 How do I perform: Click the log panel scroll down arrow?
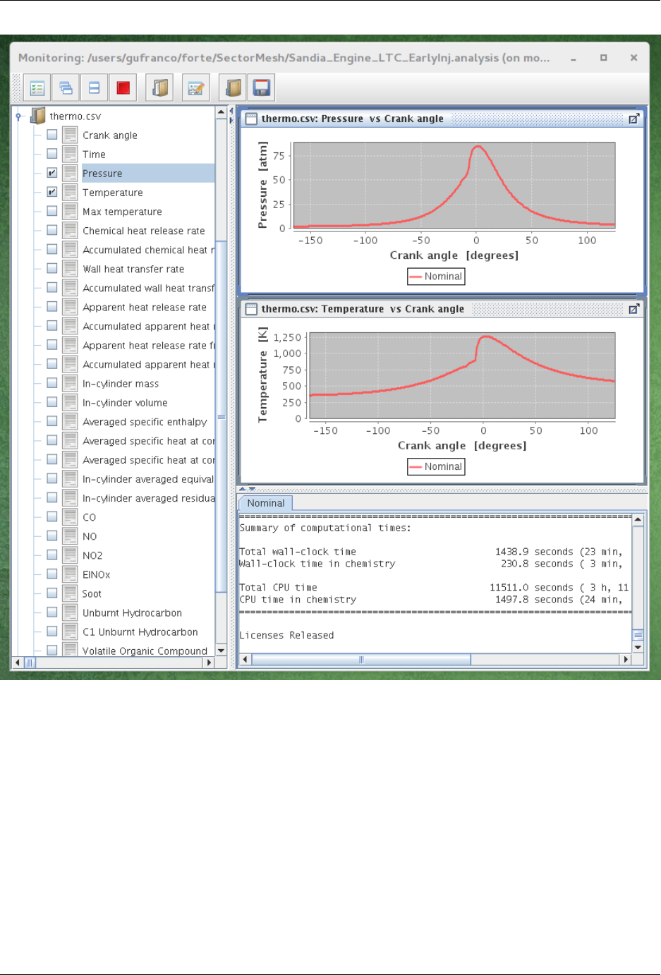(x=638, y=647)
